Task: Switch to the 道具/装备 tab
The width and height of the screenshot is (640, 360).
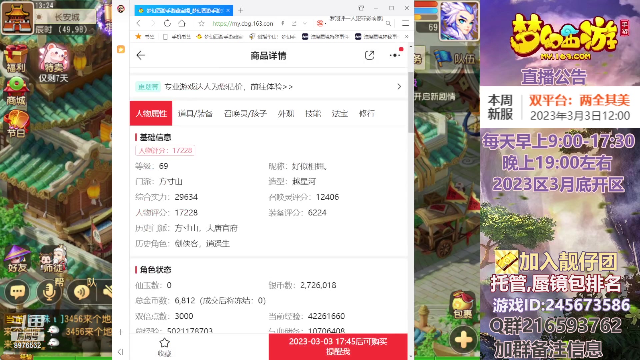Action: 195,113
